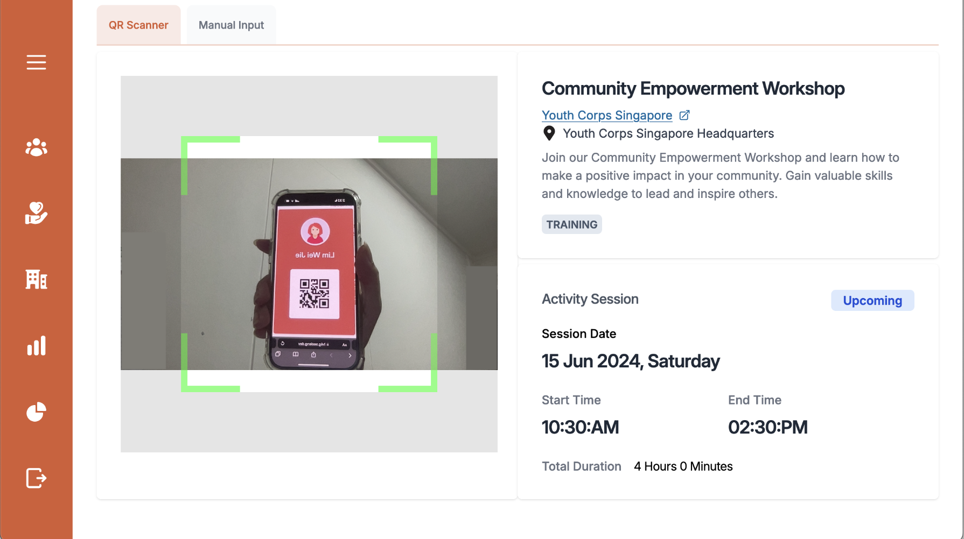Open the pie chart reports icon
964x539 pixels.
(36, 412)
